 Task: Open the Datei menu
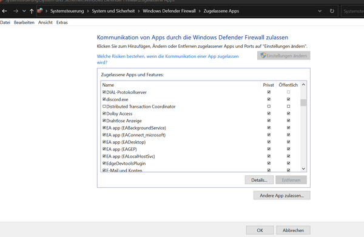tap(5, 22)
